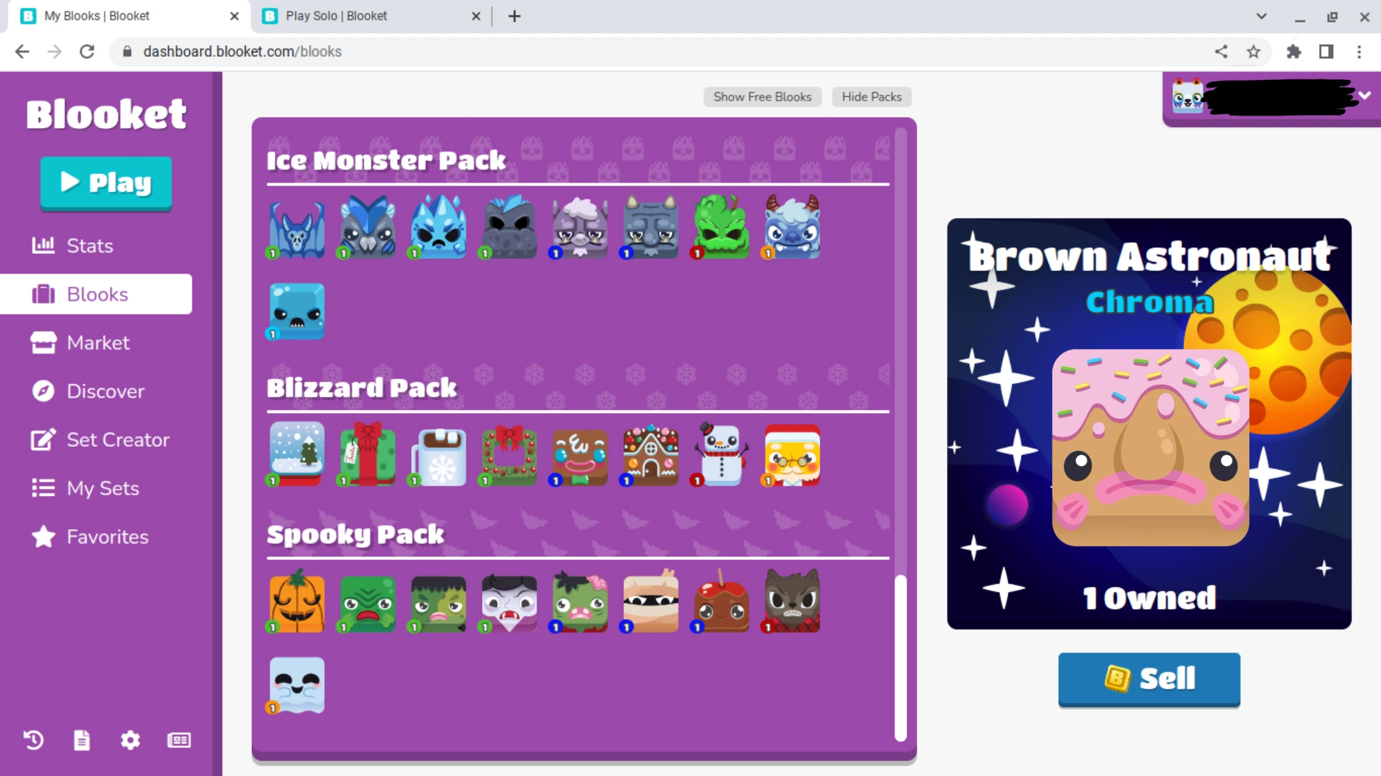Open the Chrome tab search chevron
This screenshot has width=1381, height=776.
[x=1261, y=16]
